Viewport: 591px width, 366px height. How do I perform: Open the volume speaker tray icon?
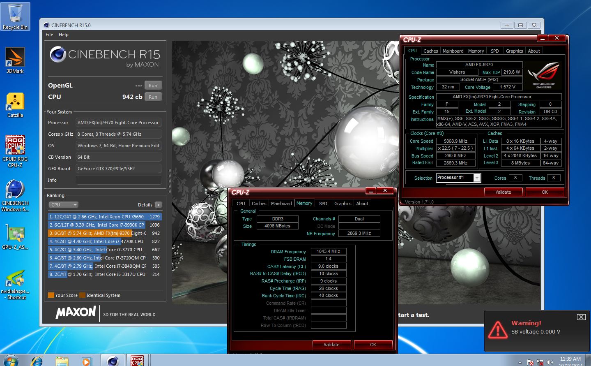550,362
